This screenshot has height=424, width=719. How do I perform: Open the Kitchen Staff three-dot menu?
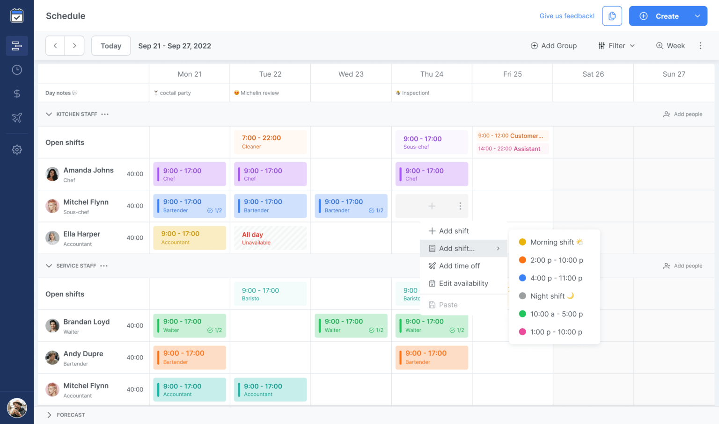(x=104, y=114)
